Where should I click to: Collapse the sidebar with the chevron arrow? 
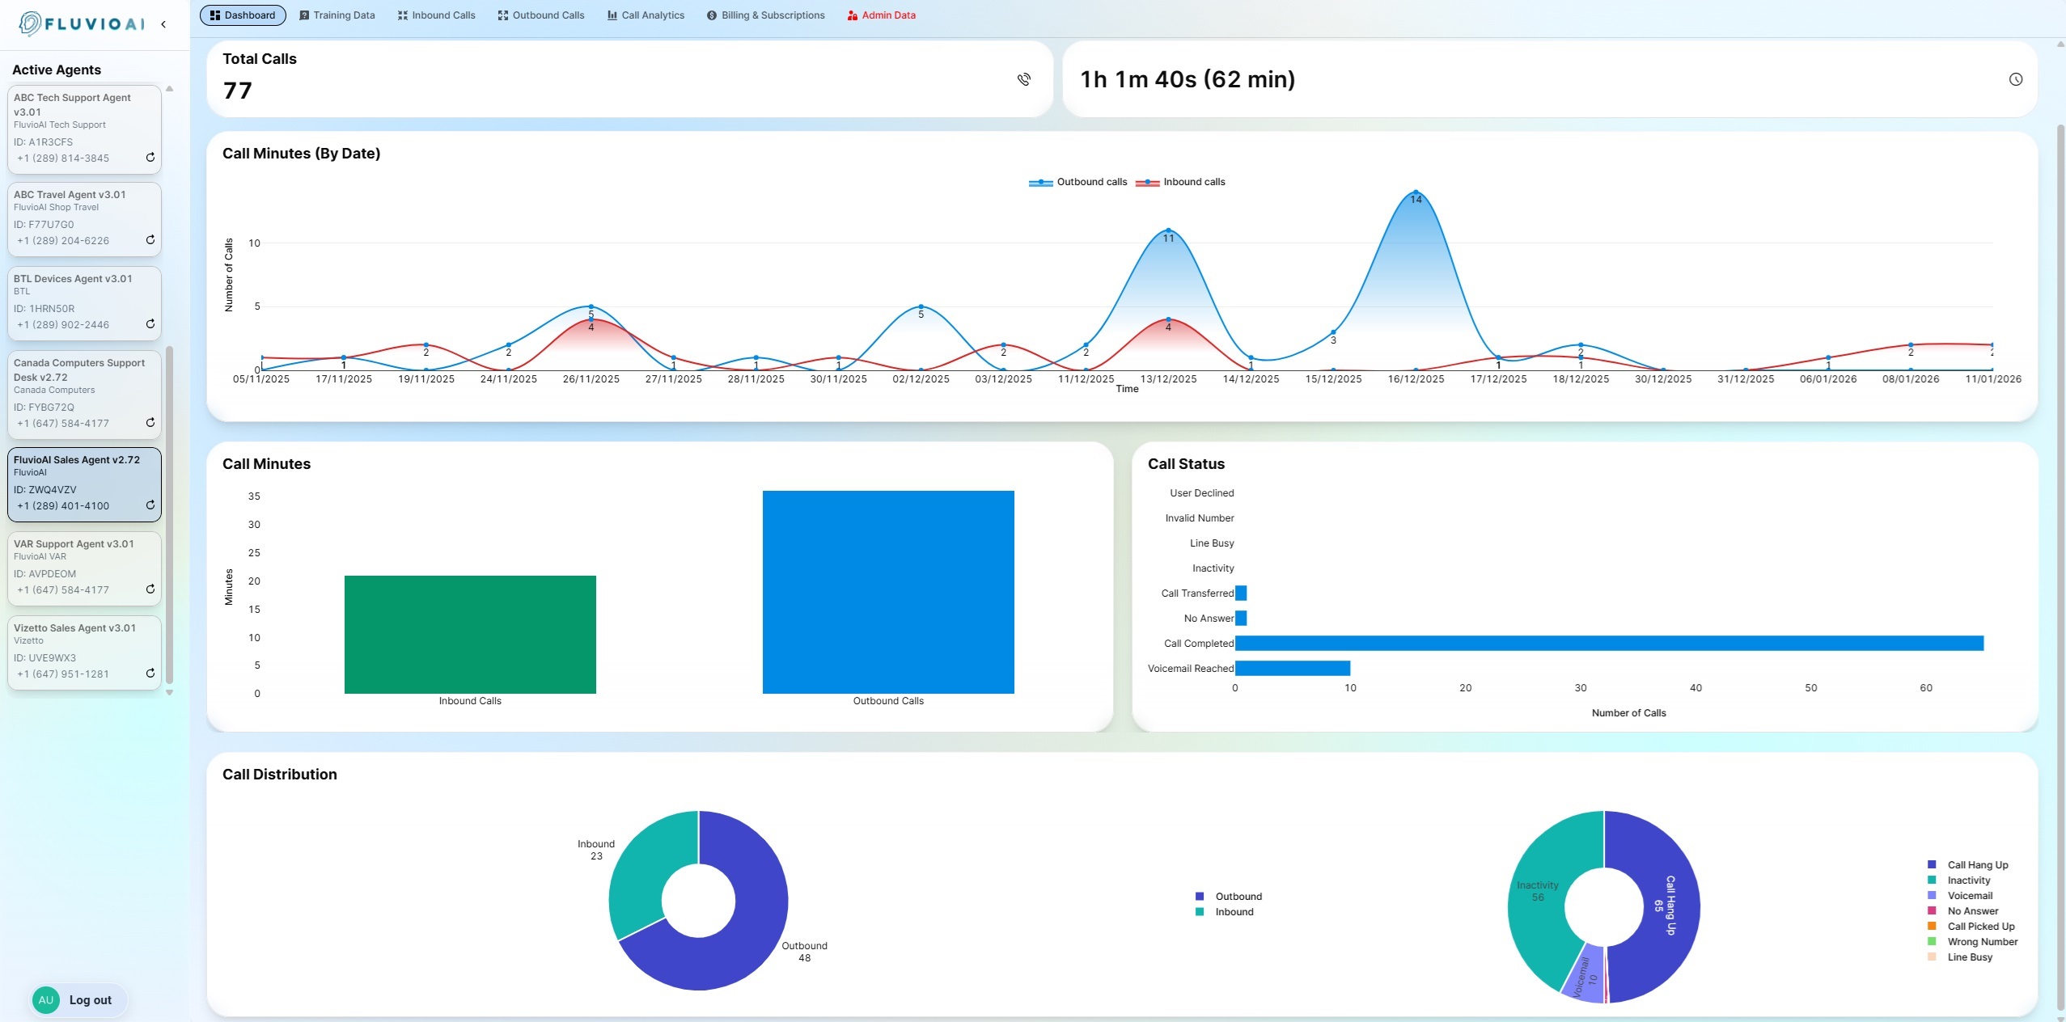[163, 24]
